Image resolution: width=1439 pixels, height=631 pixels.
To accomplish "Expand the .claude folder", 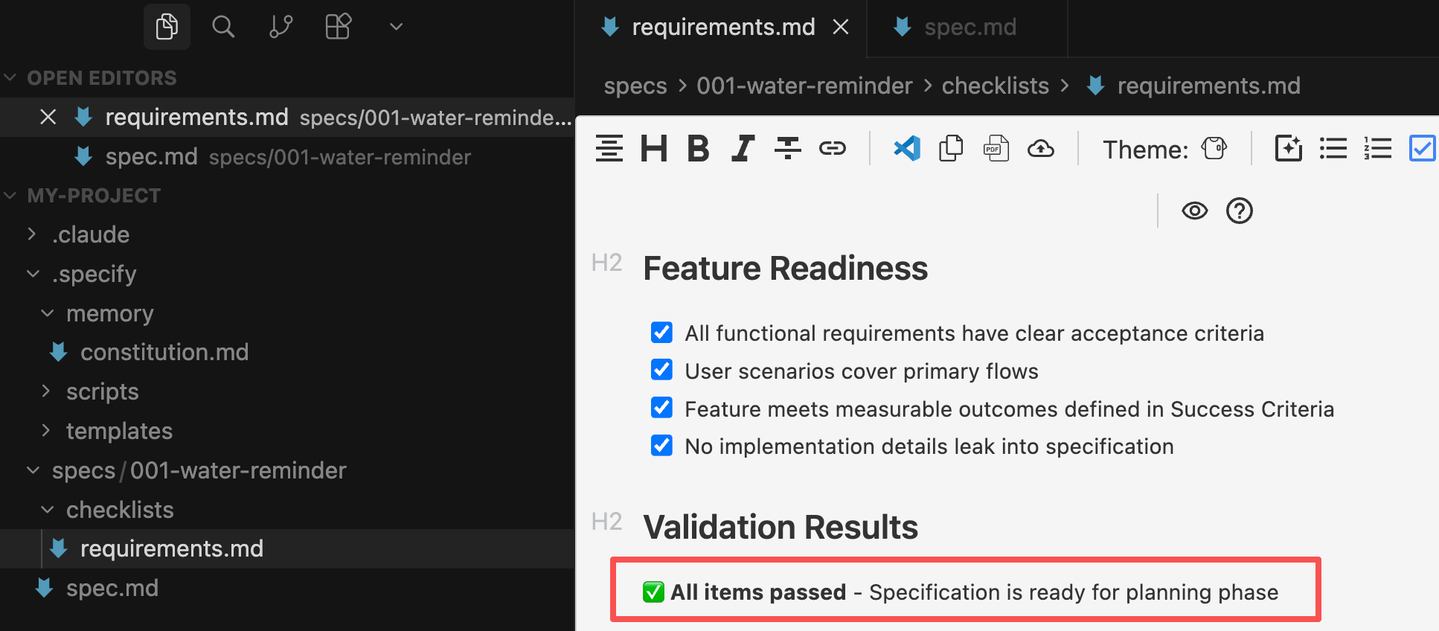I will [91, 234].
